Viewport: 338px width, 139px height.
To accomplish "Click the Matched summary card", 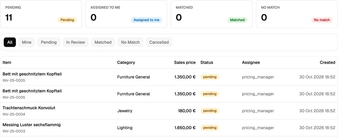I will pos(211,14).
